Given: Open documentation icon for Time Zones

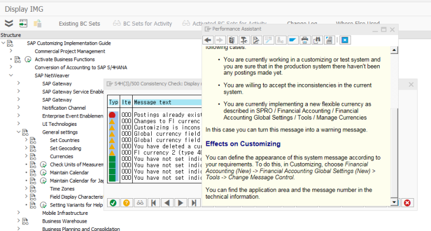Looking at the screenshot, I should point(33,189).
